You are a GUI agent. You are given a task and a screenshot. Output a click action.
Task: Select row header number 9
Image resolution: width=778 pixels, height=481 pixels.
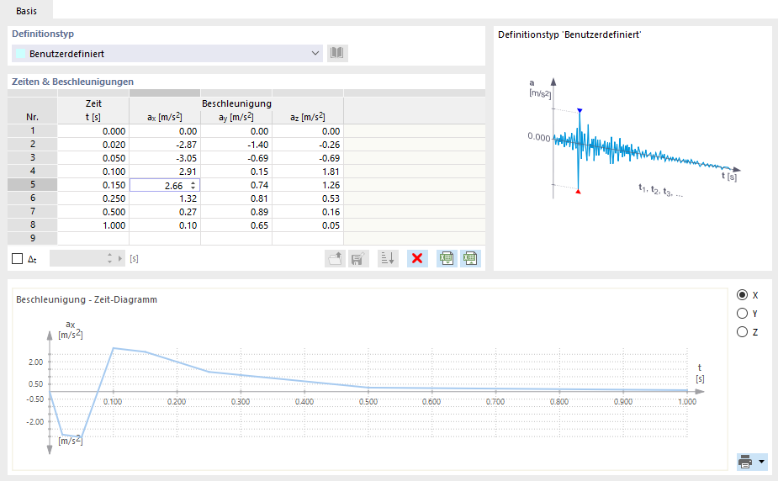(x=33, y=238)
